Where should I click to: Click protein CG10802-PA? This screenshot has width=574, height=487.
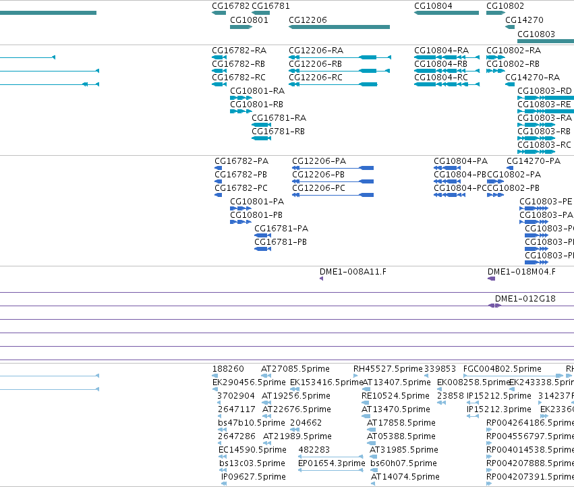point(513,175)
